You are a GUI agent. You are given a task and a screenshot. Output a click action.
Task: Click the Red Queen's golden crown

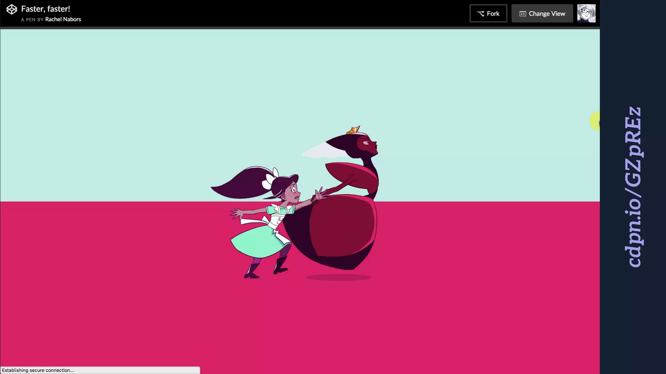353,131
